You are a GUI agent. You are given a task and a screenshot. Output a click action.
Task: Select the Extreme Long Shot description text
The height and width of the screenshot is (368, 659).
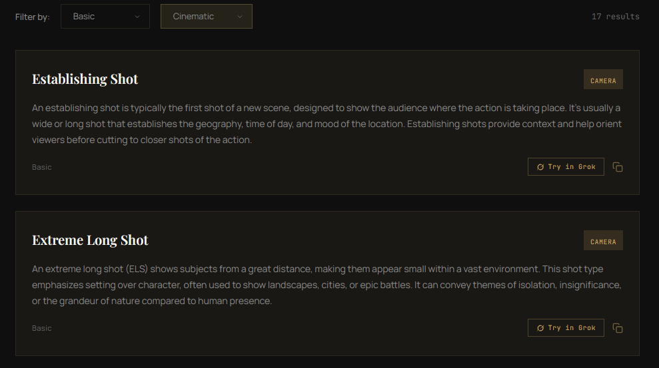(327, 285)
